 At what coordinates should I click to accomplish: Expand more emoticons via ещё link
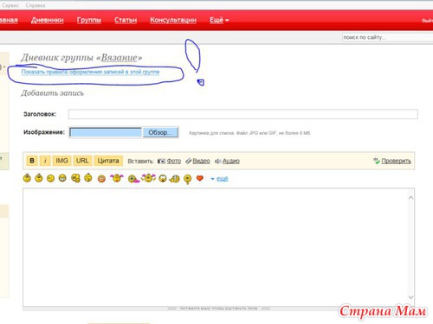click(223, 179)
